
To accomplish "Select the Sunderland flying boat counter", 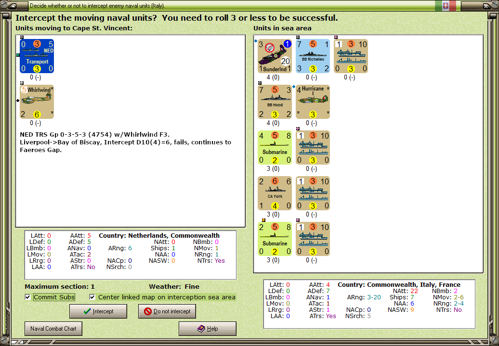I will 275,56.
